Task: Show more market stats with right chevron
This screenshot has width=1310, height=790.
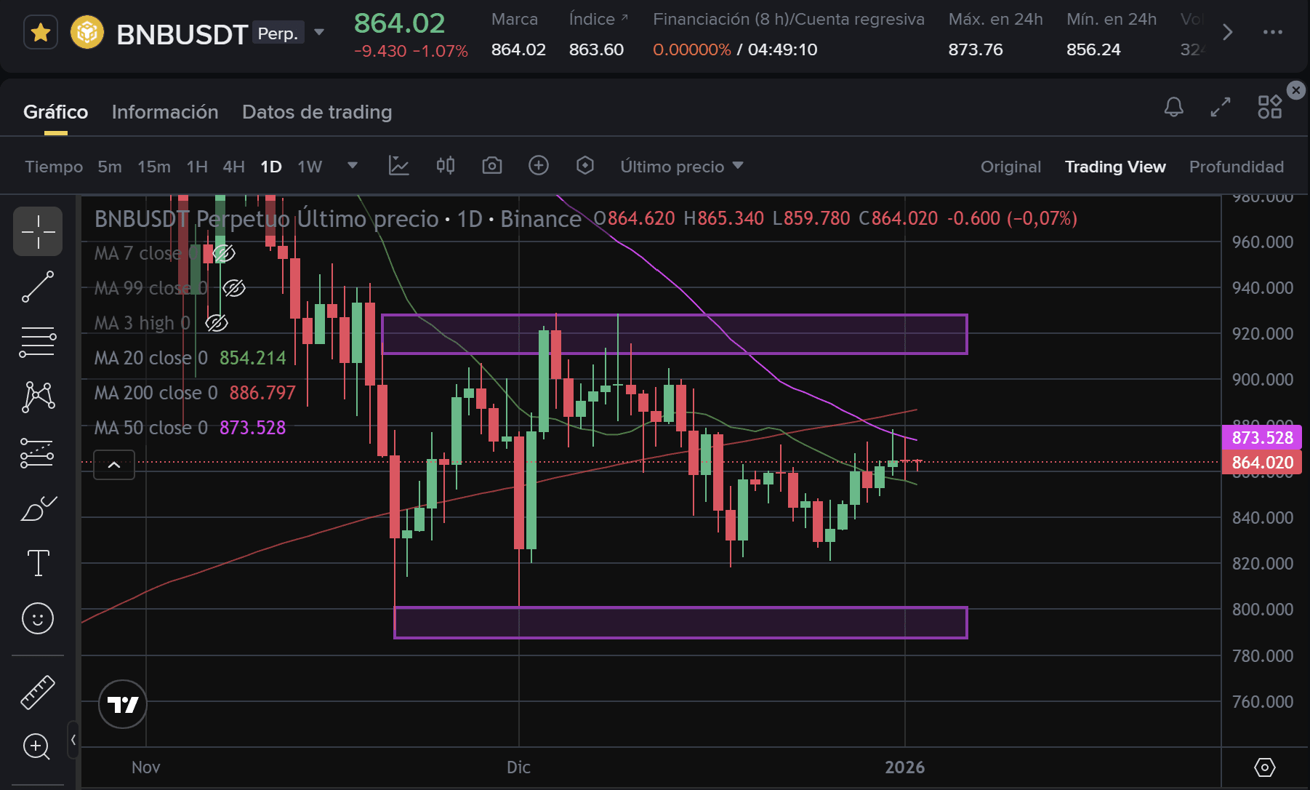Action: [1228, 33]
